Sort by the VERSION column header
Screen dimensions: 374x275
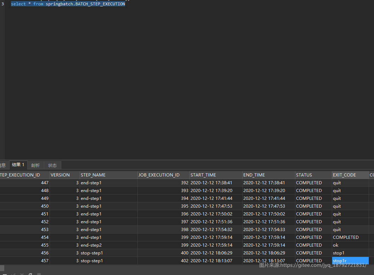[65, 175]
